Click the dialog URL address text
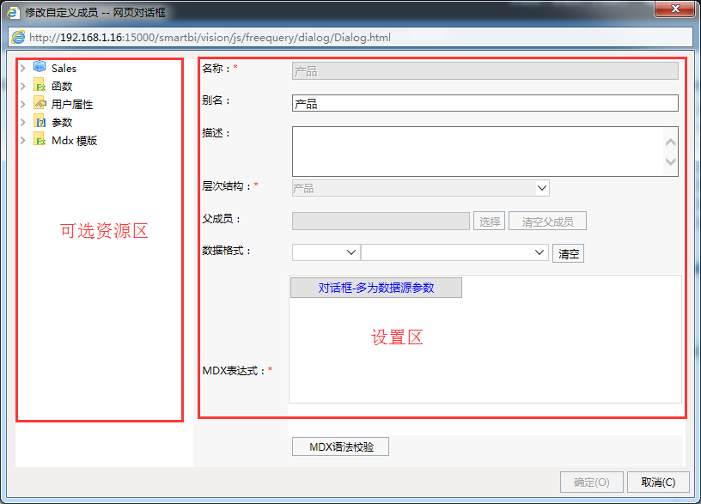This screenshot has height=504, width=701. (x=210, y=38)
